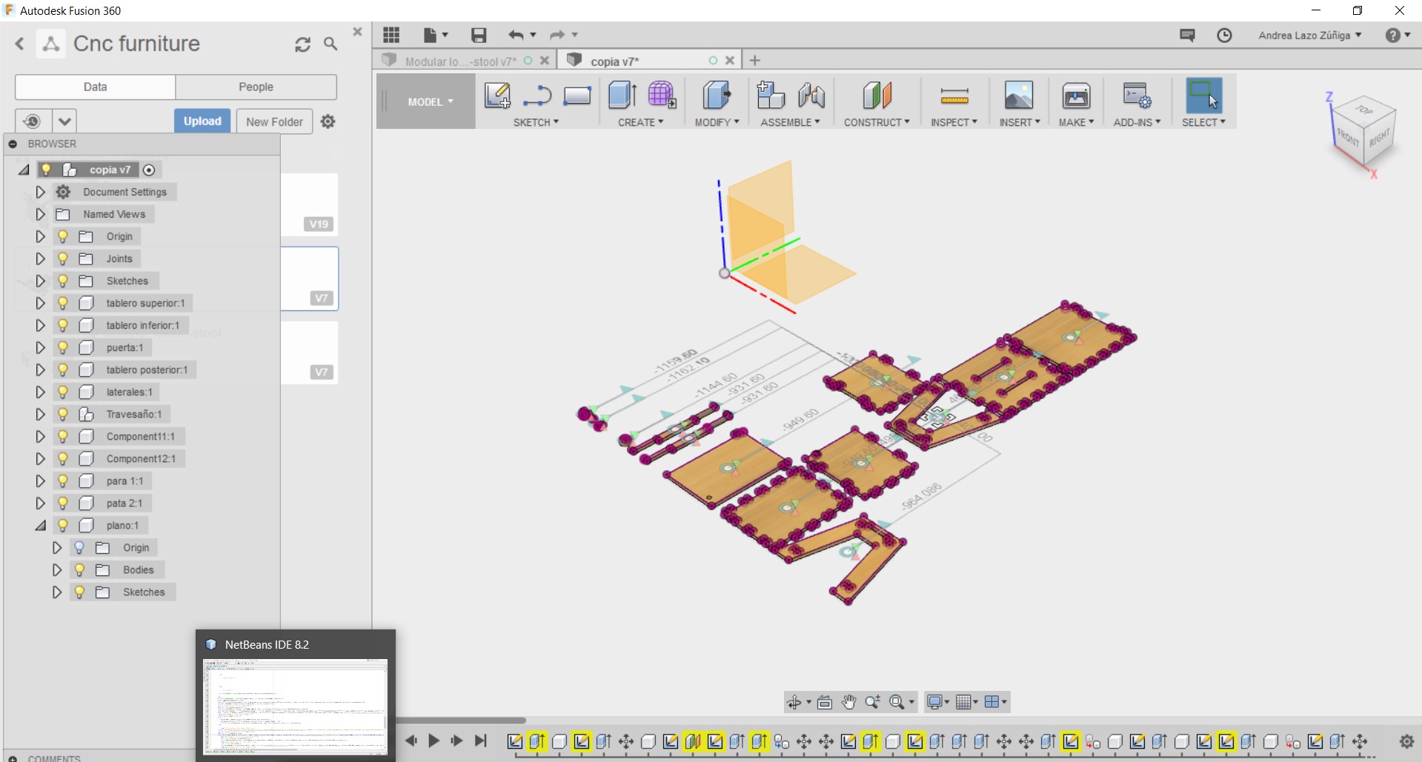This screenshot has width=1422, height=762.
Task: Click the refresh icon in data panel
Action: coord(302,44)
